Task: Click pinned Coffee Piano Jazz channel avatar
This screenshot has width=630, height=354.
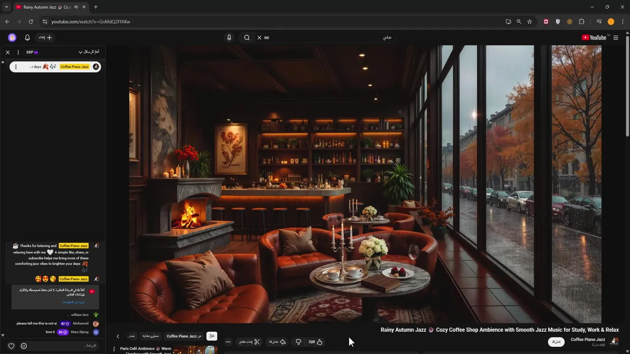Action: (x=96, y=67)
